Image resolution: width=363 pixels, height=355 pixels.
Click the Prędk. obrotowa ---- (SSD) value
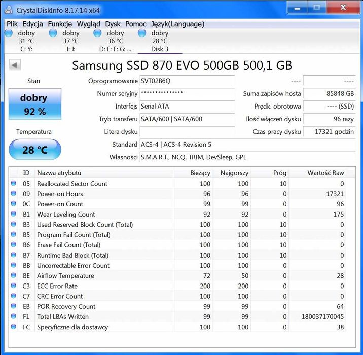click(x=329, y=106)
